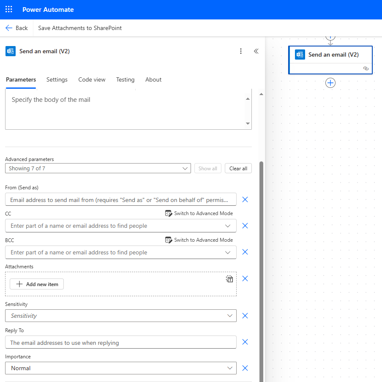Click the copy link icon on the flow card
Image resolution: width=382 pixels, height=382 pixels.
[x=366, y=68]
